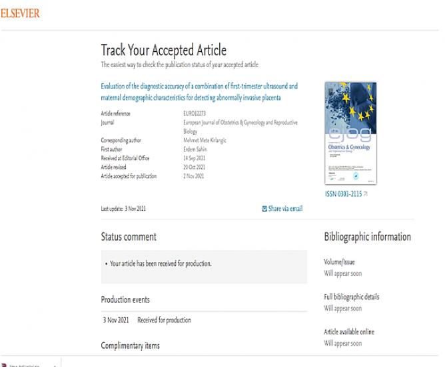Click the Complimentary items section heading
Image resolution: width=445 pixels, height=369 pixels.
pyautogui.click(x=131, y=346)
